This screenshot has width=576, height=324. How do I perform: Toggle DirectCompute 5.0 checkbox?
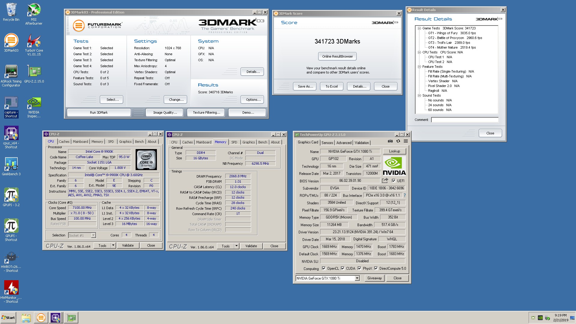tap(376, 268)
